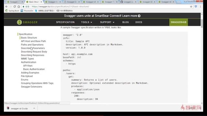The width and height of the screenshot is (207, 116).
Task: Click the SWAGGERHUB button
Action: (x=179, y=22)
